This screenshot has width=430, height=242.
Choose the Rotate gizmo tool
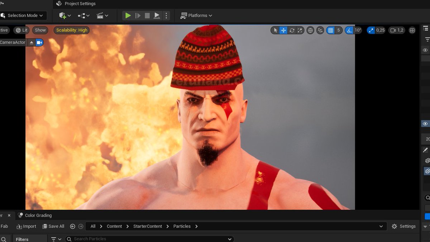pos(292,30)
